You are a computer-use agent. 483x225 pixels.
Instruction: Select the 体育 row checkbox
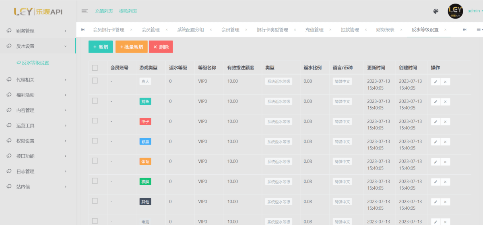[x=95, y=161]
